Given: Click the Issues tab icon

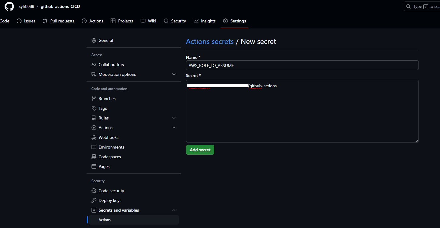Looking at the screenshot, I should tap(19, 21).
